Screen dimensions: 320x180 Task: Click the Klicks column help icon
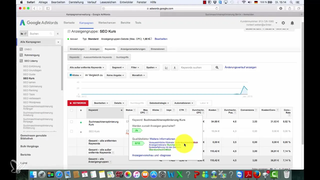161,110
